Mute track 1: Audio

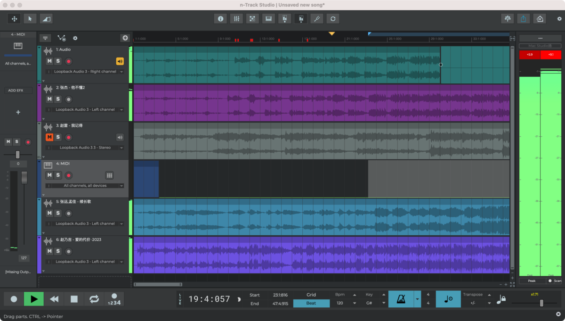[x=49, y=61]
